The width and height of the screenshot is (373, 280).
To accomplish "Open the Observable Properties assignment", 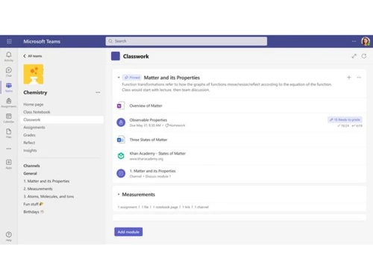I will (x=148, y=120).
